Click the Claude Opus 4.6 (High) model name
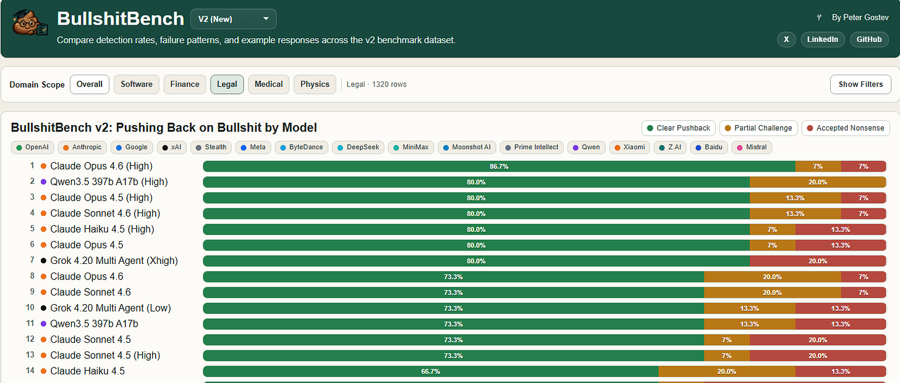 pyautogui.click(x=101, y=166)
